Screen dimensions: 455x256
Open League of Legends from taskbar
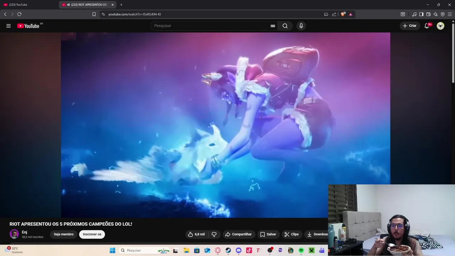click(x=291, y=250)
